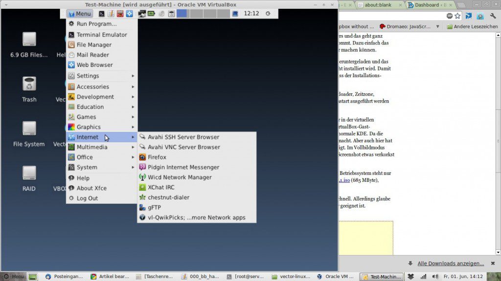Click the XChat IRC icon

pyautogui.click(x=142, y=187)
